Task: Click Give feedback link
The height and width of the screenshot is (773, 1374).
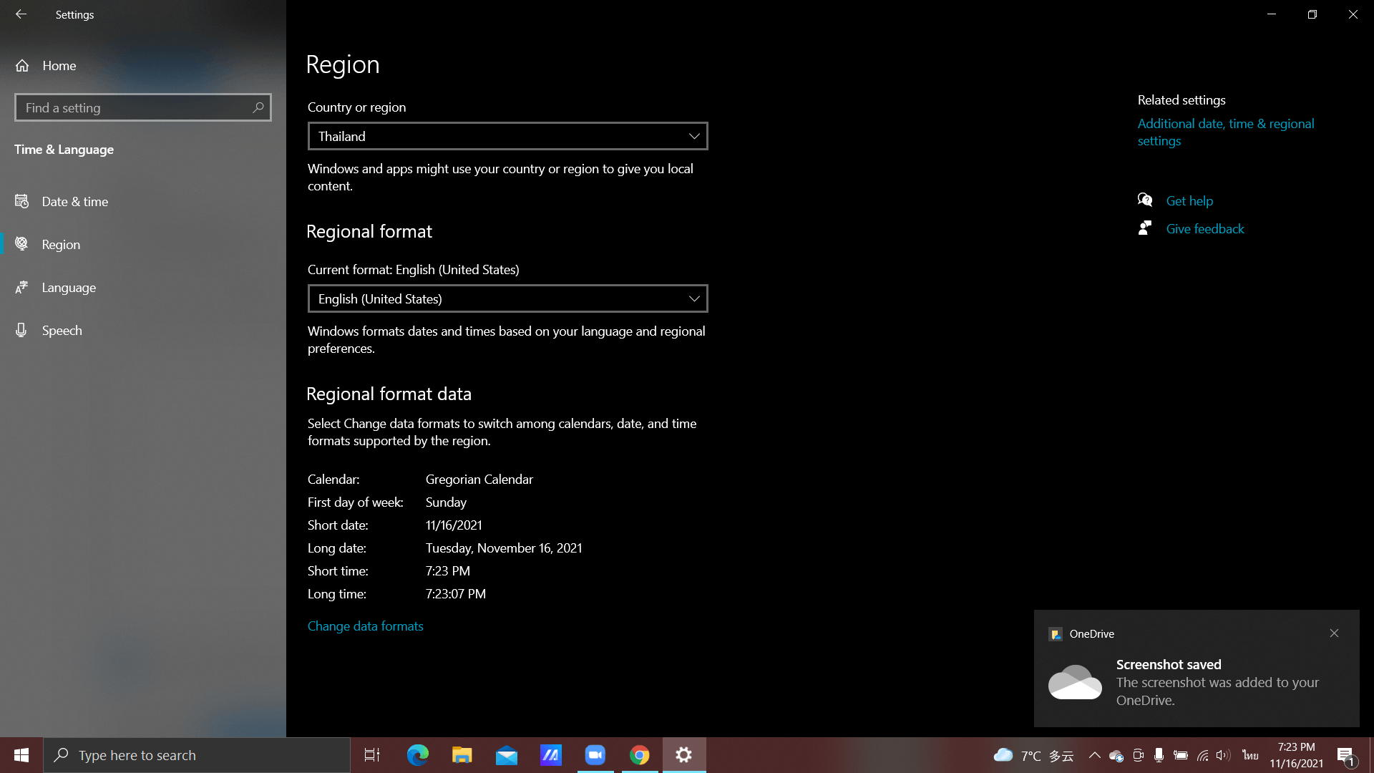Action: (x=1204, y=229)
